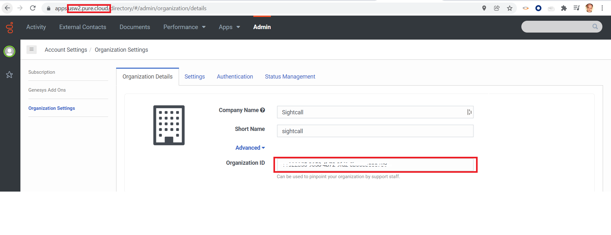
Task: Click the grey card-shaped extension icon
Action: tap(551, 9)
